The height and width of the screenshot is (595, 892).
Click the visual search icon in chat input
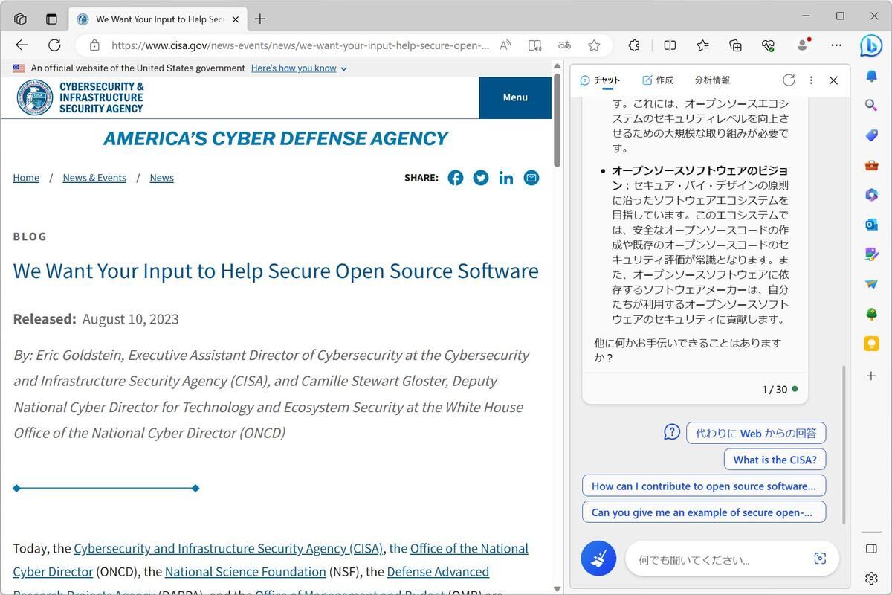coord(820,559)
